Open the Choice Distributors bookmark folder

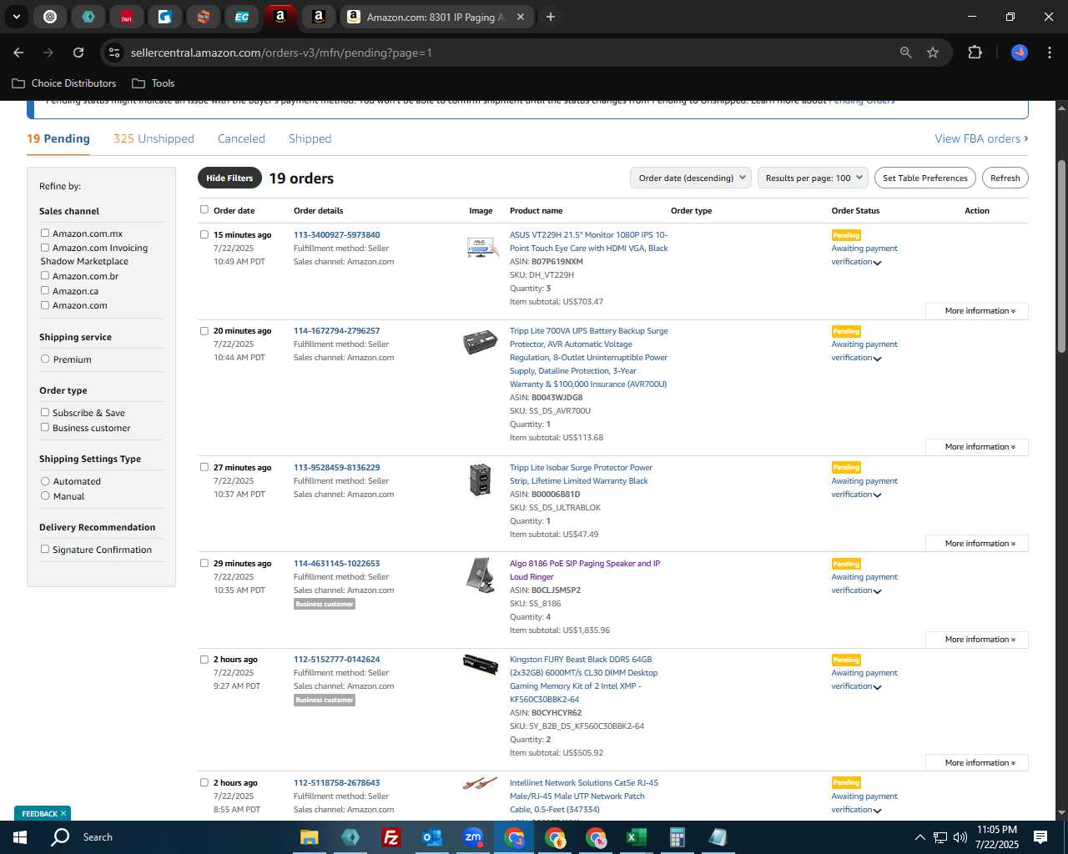(x=64, y=83)
